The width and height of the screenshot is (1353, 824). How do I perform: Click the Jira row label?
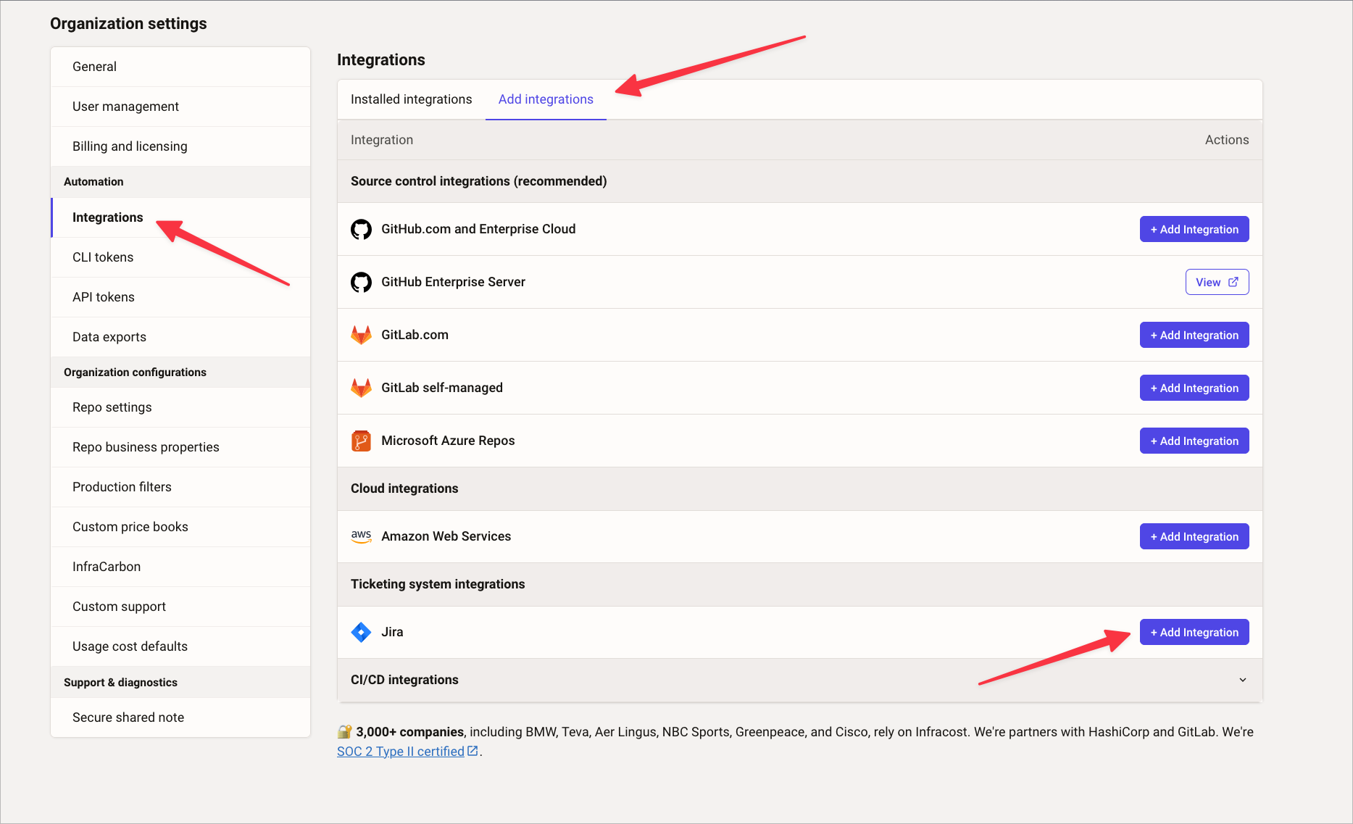pos(392,632)
